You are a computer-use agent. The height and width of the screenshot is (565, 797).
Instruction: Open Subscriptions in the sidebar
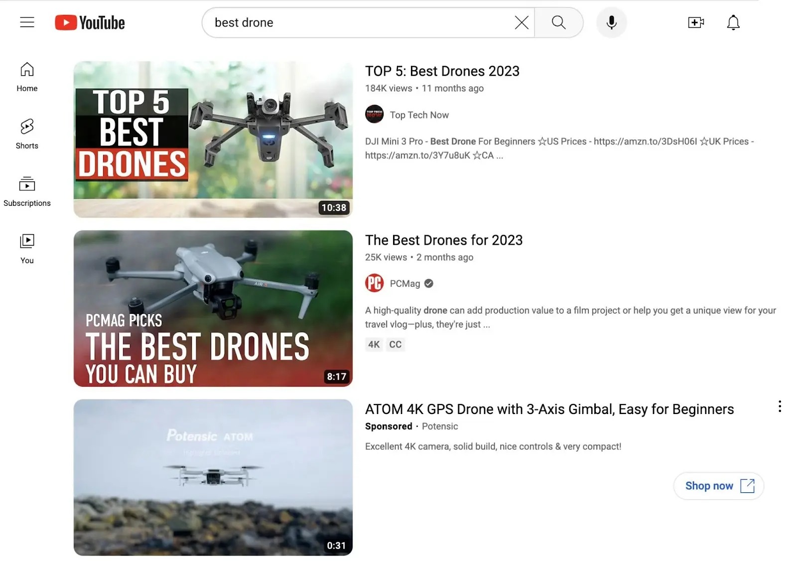27,191
